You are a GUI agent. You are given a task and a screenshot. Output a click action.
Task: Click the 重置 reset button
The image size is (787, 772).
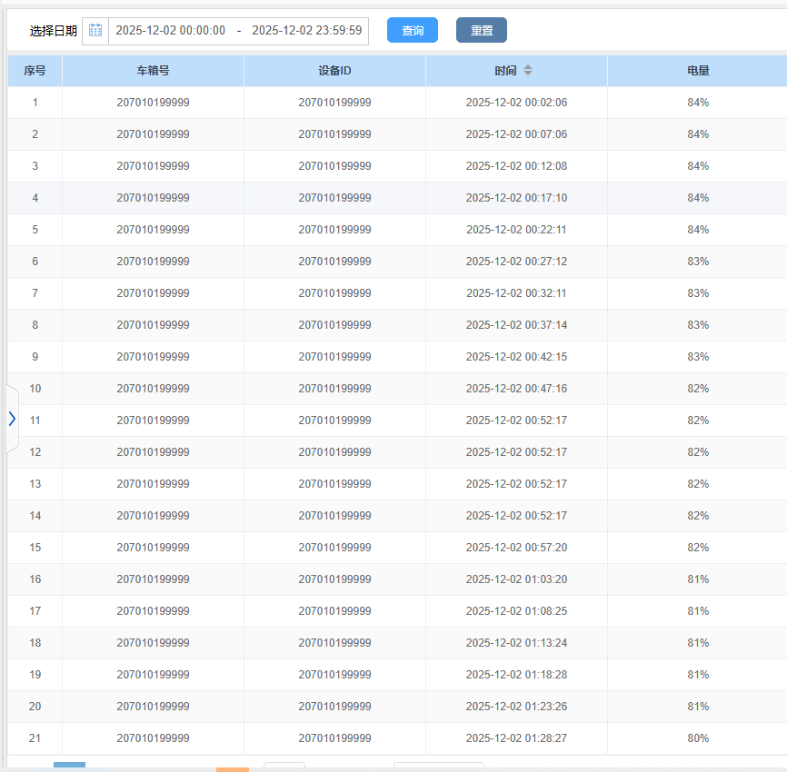pyautogui.click(x=482, y=30)
